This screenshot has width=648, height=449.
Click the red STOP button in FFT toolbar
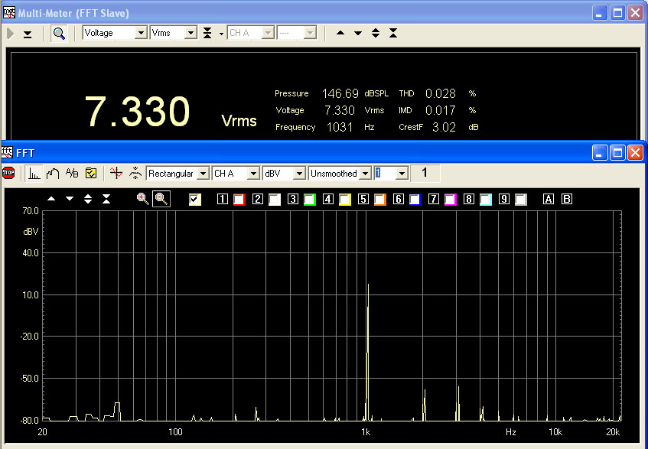point(8,174)
